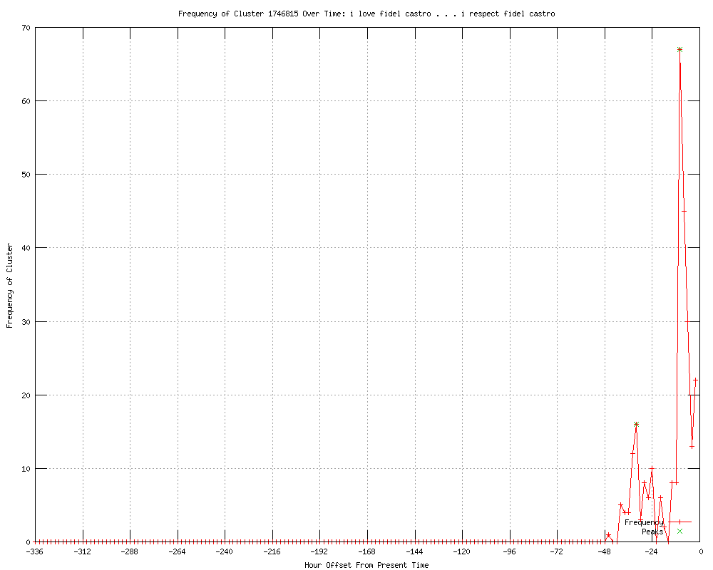
Task: Click the green peak marker at 67
Action: click(x=679, y=50)
